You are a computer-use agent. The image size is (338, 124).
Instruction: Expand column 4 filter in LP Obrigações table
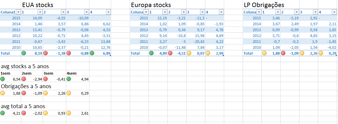coord(334,12)
